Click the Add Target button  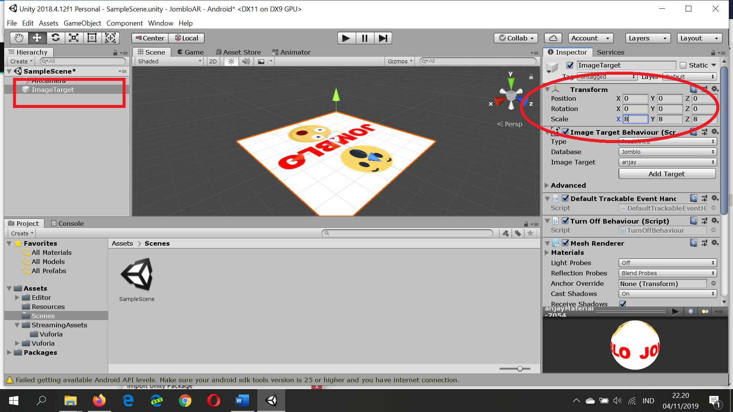[667, 174]
